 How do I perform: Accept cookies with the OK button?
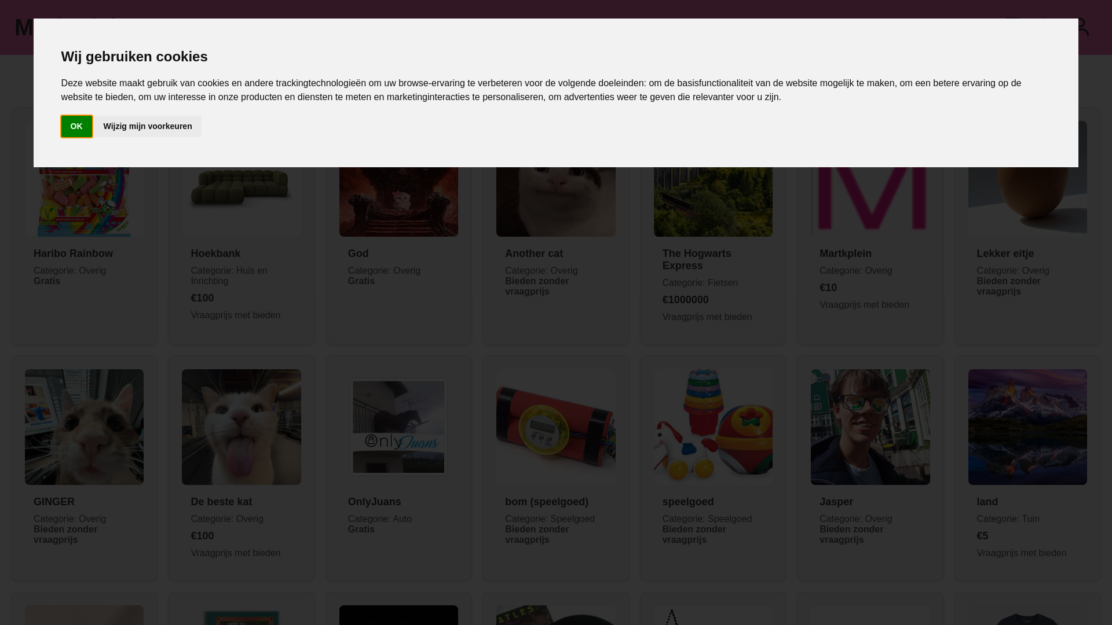76,126
